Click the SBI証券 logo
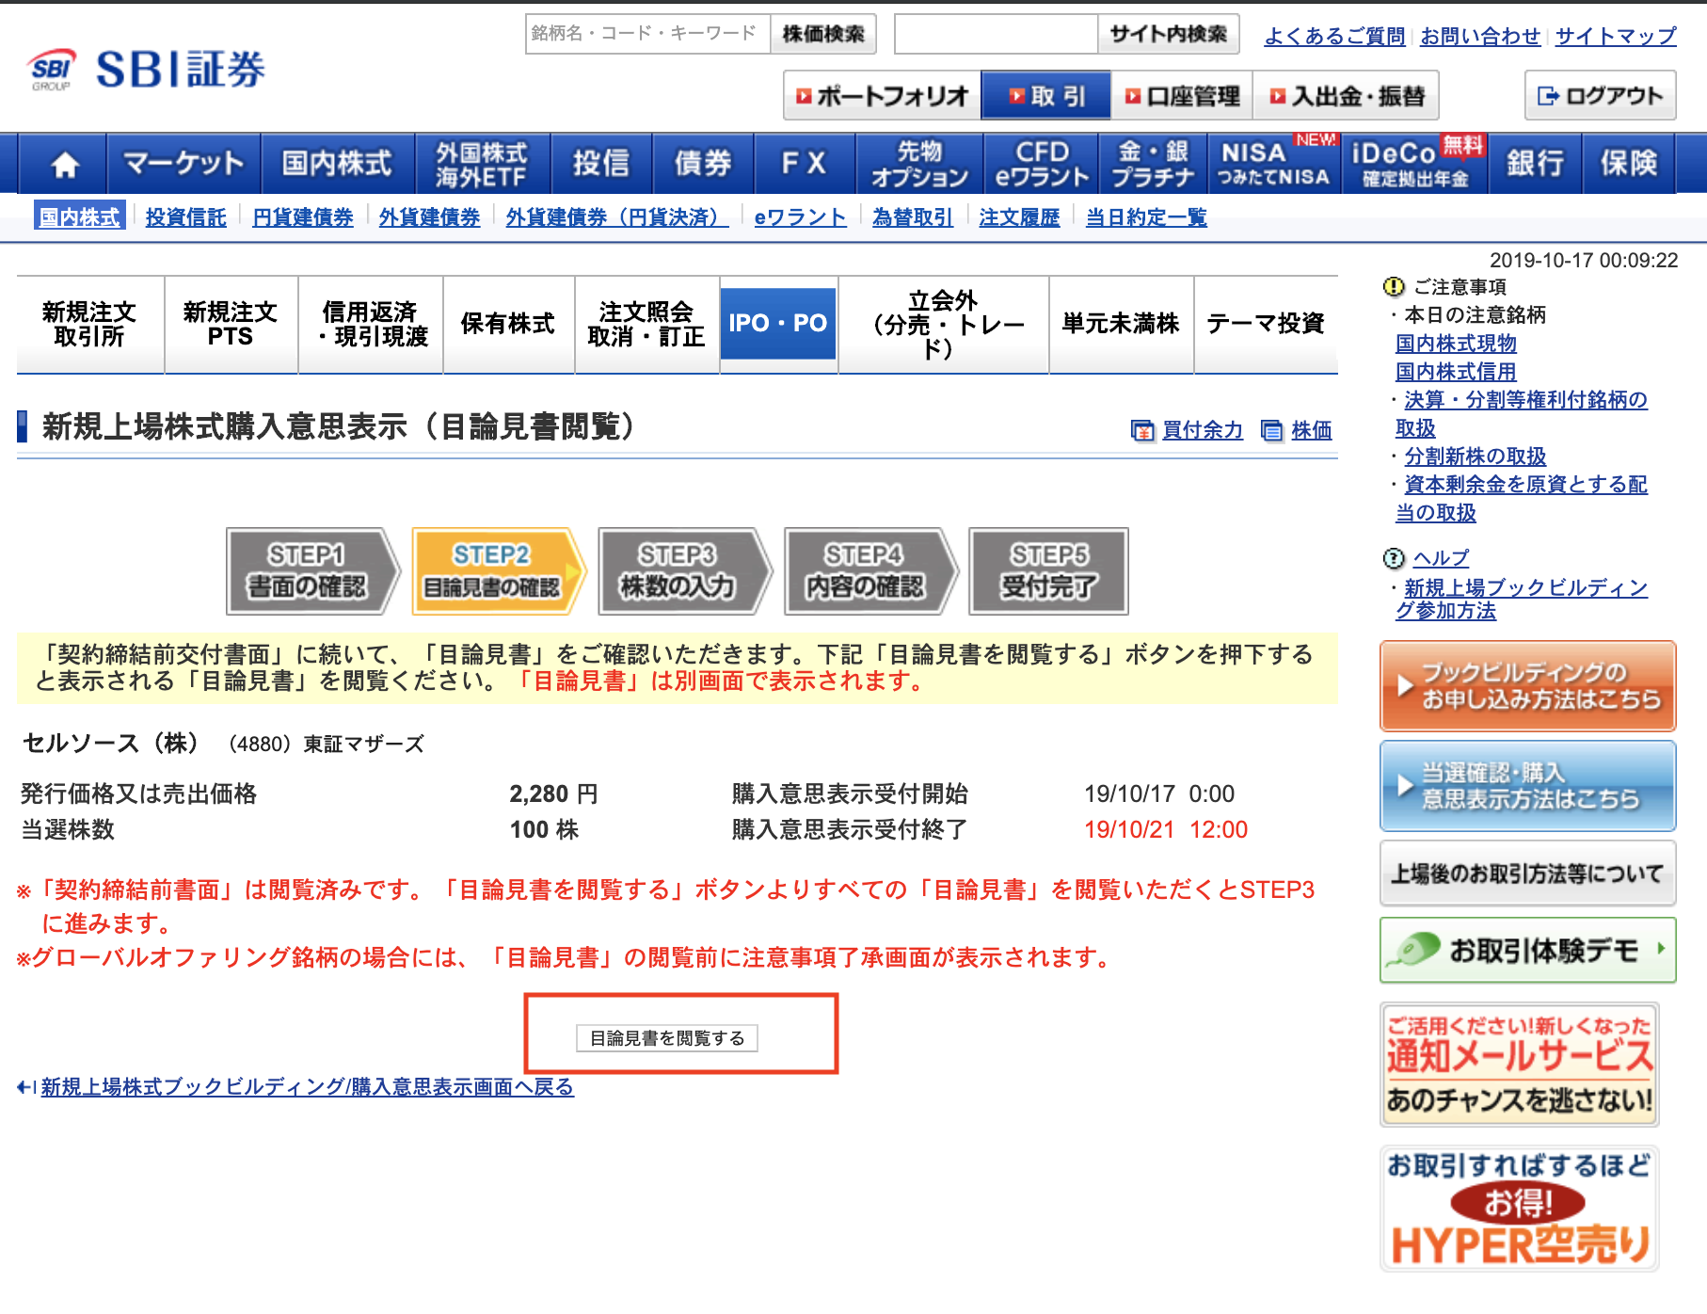1707x1314 pixels. pyautogui.click(x=148, y=70)
